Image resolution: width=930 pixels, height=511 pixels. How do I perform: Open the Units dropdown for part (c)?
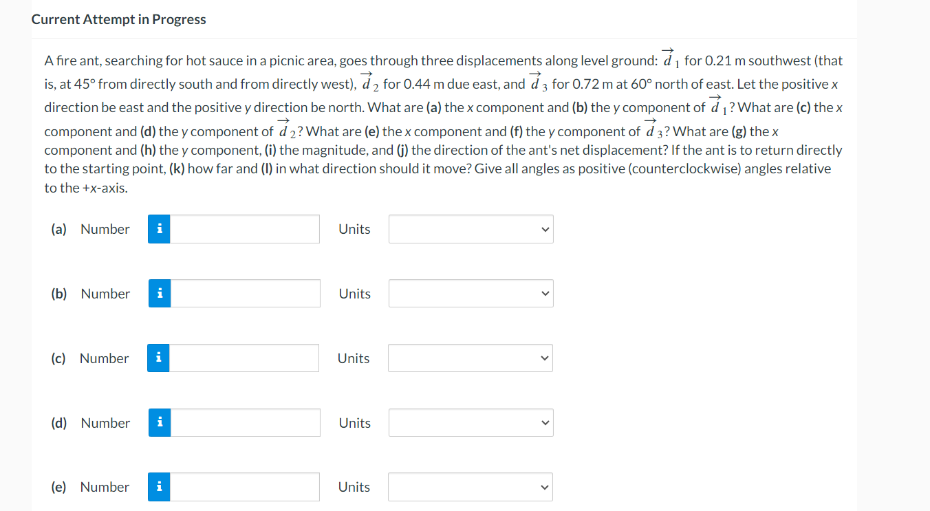[x=470, y=358]
